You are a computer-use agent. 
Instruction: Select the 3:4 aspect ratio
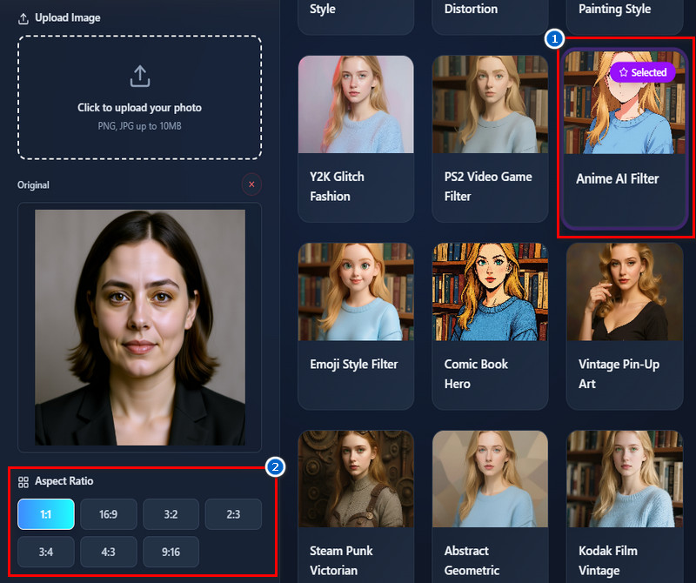point(45,552)
